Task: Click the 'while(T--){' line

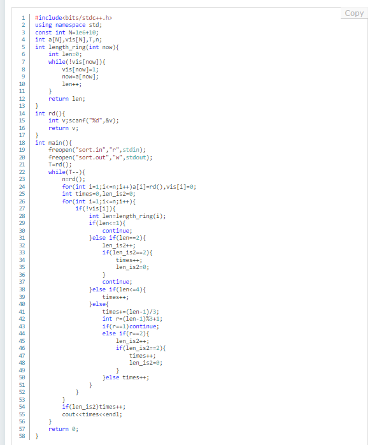Action: [67, 172]
